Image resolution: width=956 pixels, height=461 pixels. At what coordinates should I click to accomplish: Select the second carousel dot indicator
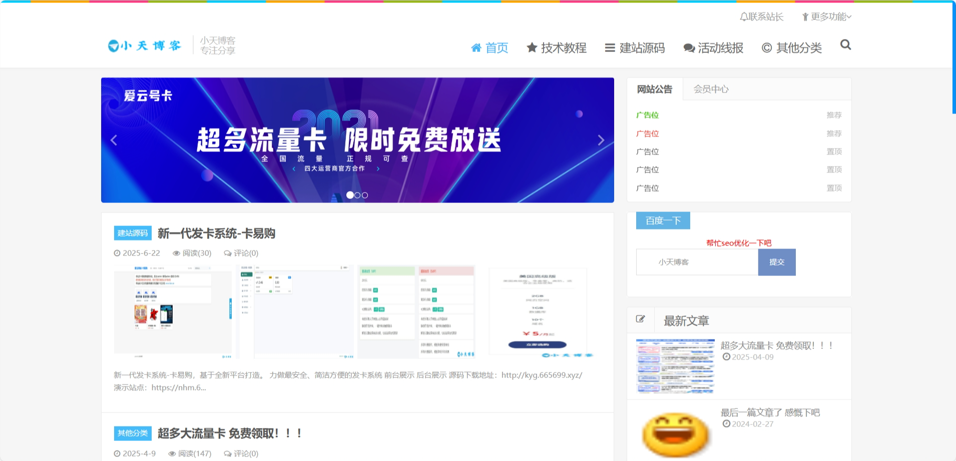pyautogui.click(x=357, y=195)
